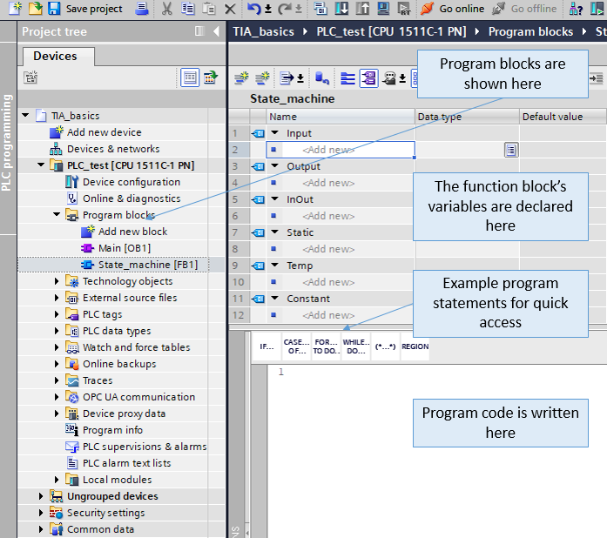Insert CASE OF statement snippet

tap(296, 346)
